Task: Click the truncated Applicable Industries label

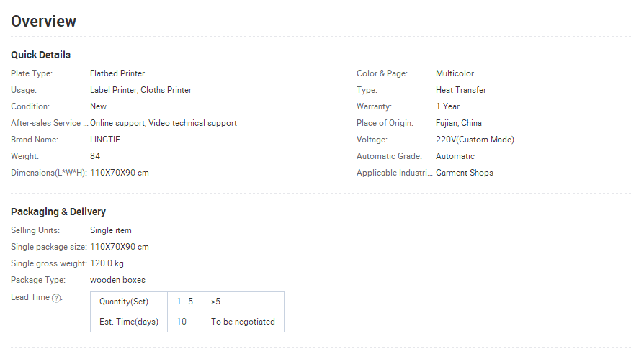Action: pos(395,173)
